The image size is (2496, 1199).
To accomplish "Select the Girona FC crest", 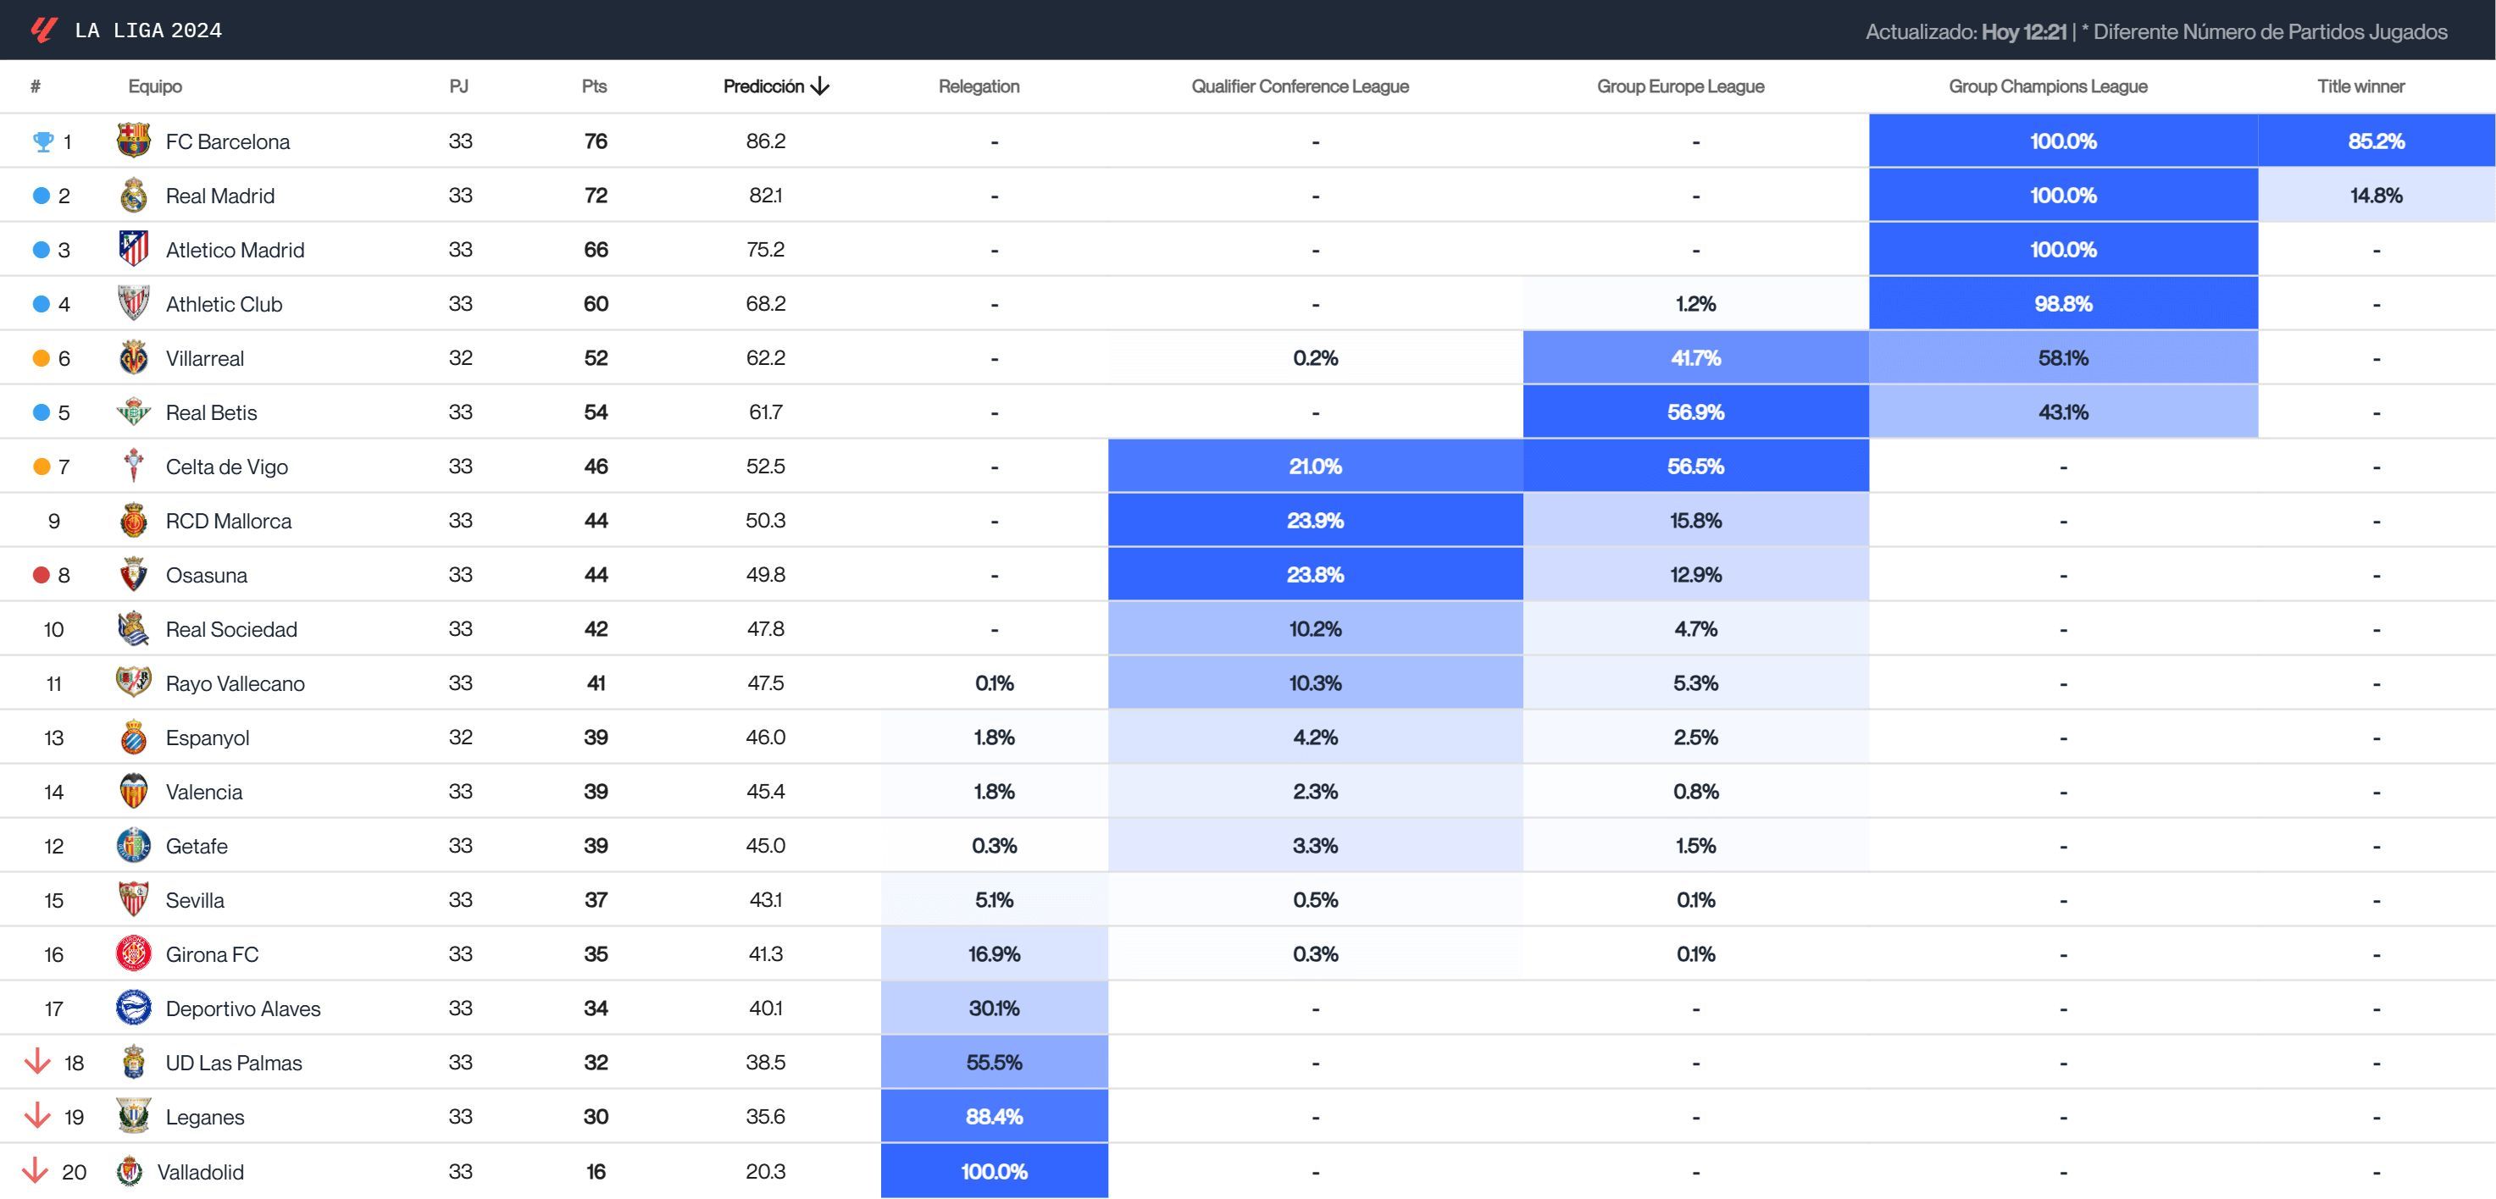I will 135,954.
